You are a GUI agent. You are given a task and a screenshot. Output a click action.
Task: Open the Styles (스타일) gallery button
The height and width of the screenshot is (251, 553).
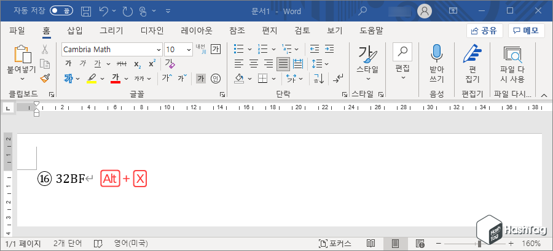pos(368,63)
